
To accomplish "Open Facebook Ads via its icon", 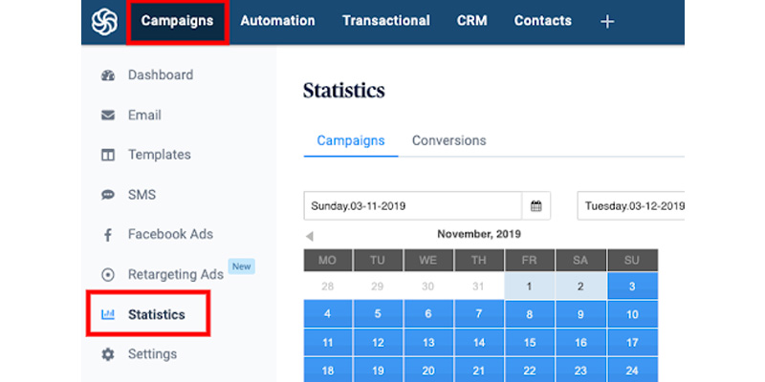I will pyautogui.click(x=108, y=235).
